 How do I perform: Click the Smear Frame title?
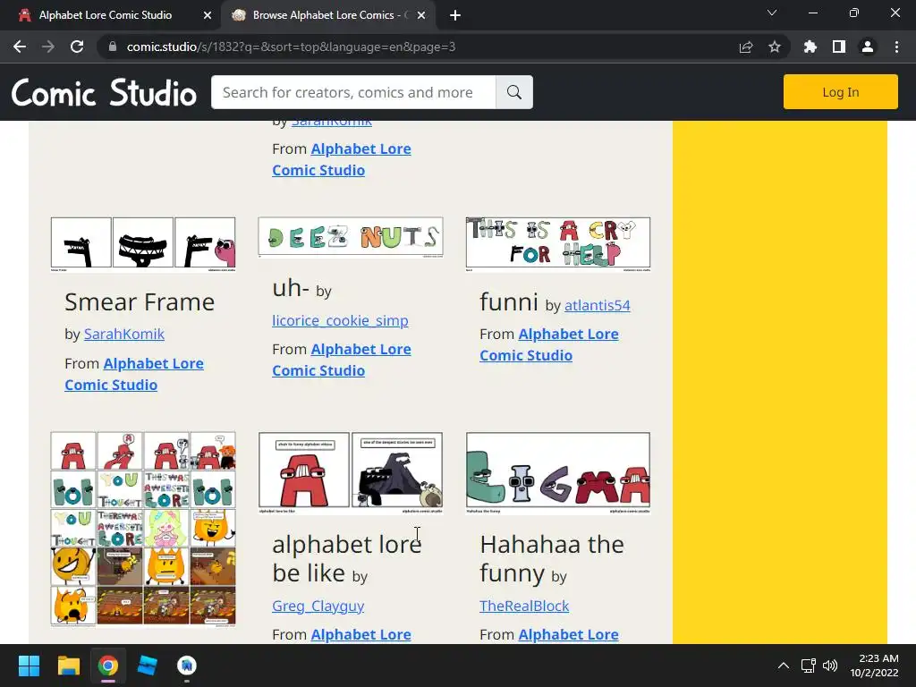pos(140,302)
